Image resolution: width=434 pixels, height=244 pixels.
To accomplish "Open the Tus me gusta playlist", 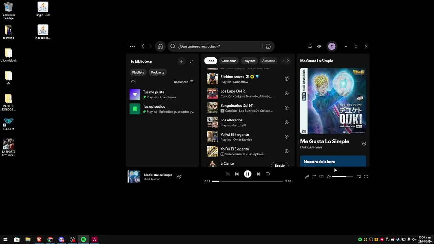I will [162, 95].
